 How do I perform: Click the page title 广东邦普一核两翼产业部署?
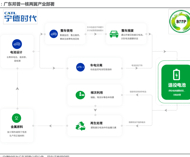[x=29, y=4]
